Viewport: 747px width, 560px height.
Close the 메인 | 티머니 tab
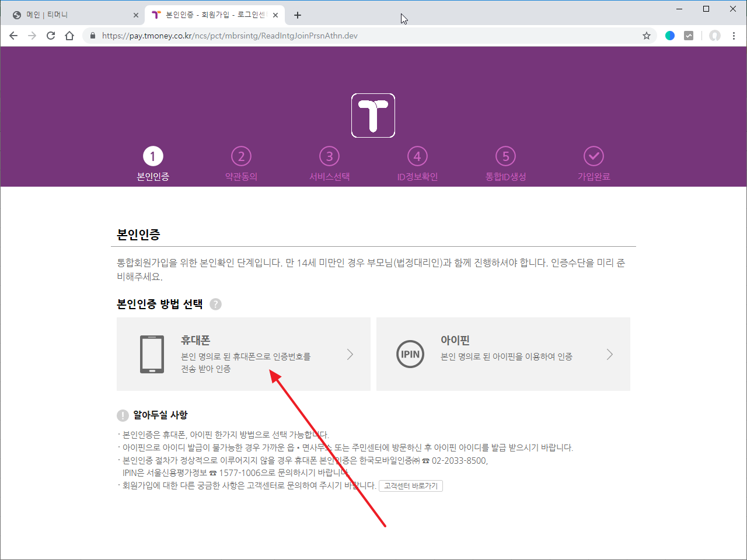tap(136, 15)
